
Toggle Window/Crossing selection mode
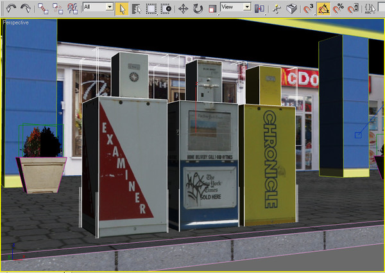tap(166, 9)
